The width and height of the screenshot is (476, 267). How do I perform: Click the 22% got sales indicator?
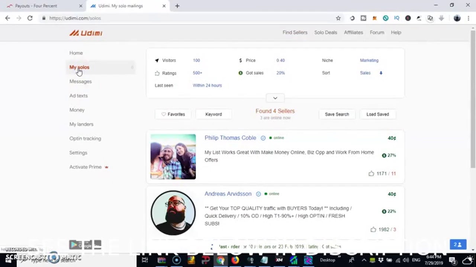pos(389,211)
